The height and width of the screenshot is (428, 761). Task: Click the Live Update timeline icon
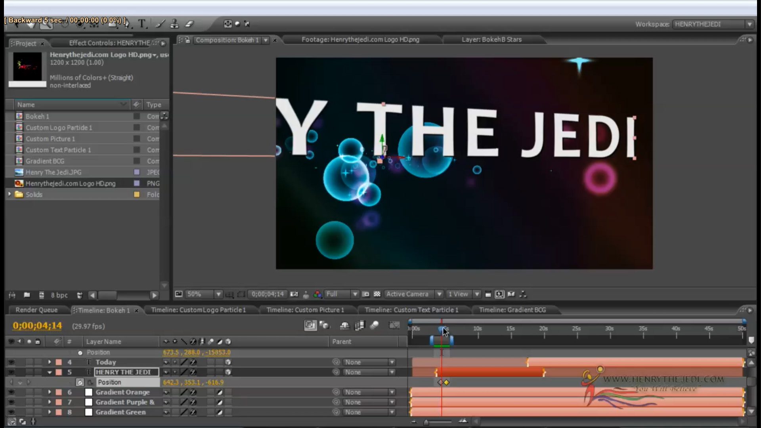[x=310, y=325]
